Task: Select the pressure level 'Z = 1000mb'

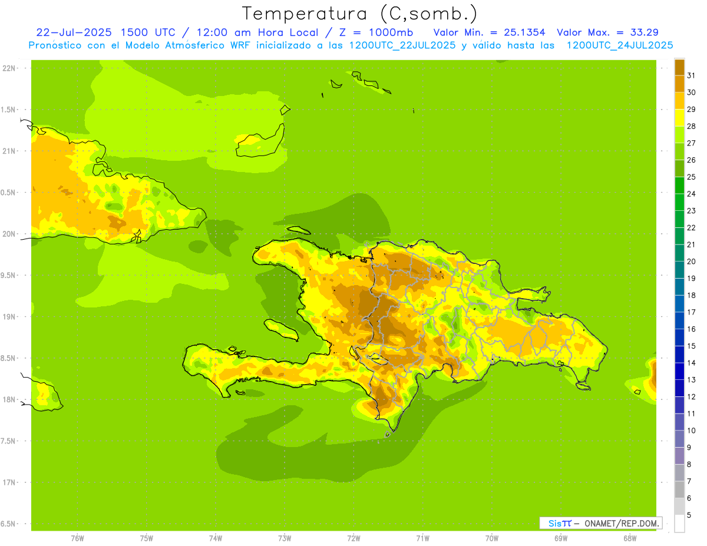Action: tap(376, 32)
